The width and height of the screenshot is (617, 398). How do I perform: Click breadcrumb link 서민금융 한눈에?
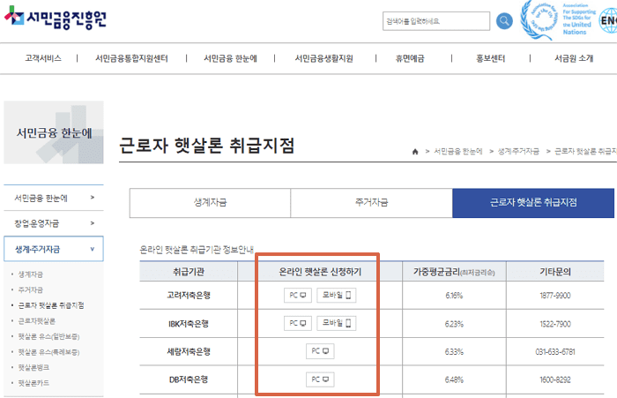point(458,151)
